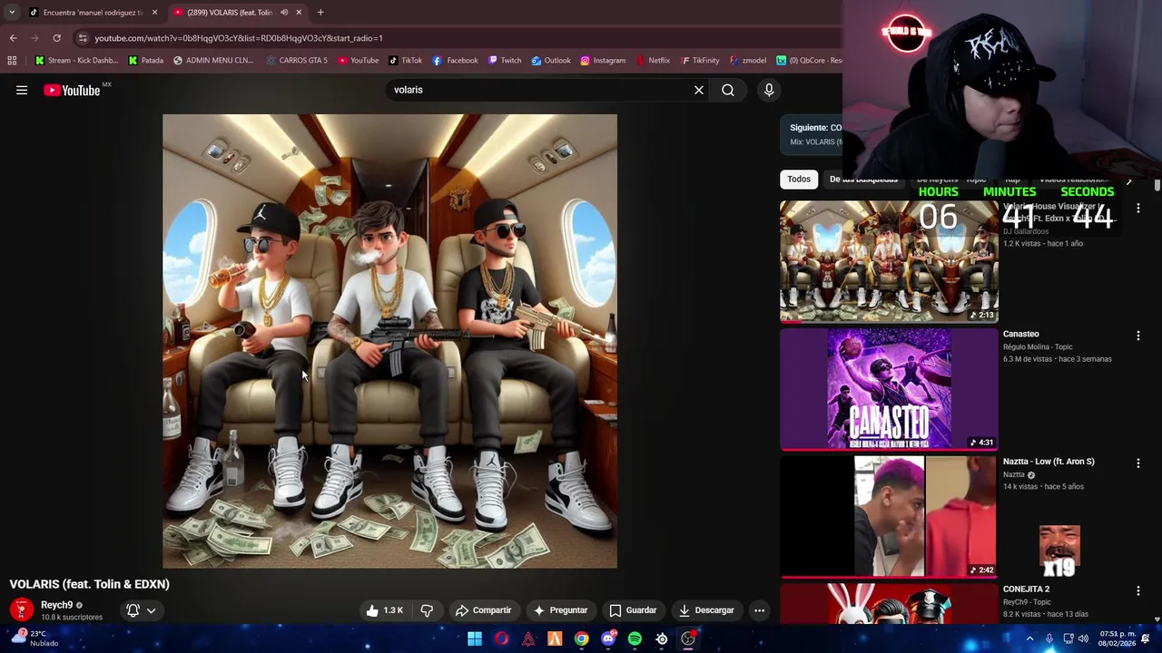Screen dimensions: 1162x653
Task: Open options menu for Canasteo video
Action: [x=1137, y=336]
